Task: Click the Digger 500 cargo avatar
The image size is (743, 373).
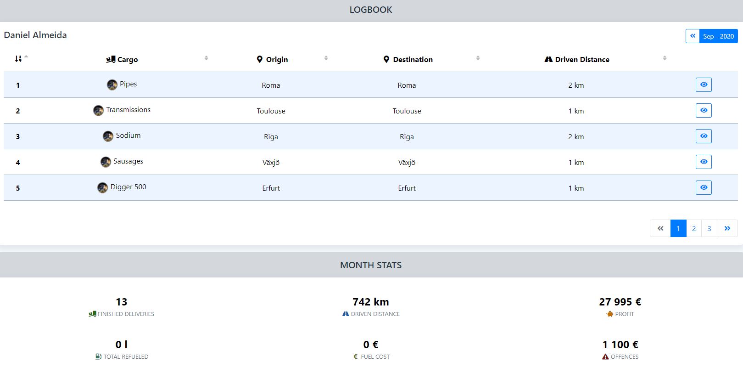Action: [x=102, y=187]
